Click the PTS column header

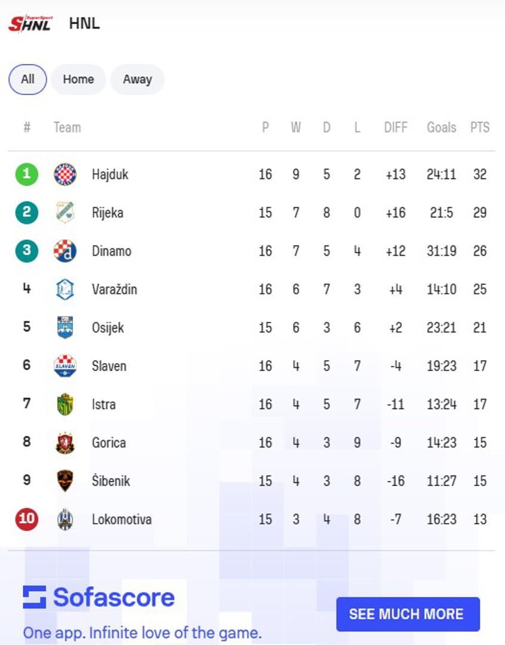[x=479, y=127]
